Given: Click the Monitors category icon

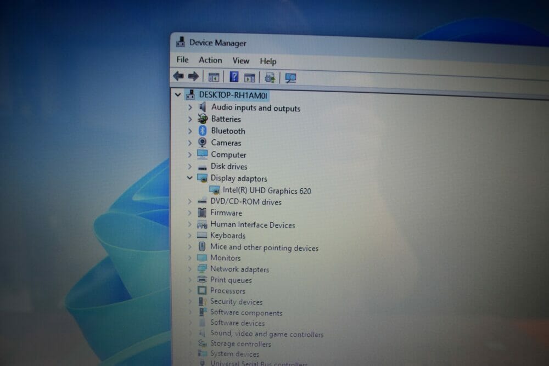Looking at the screenshot, I should tap(202, 257).
